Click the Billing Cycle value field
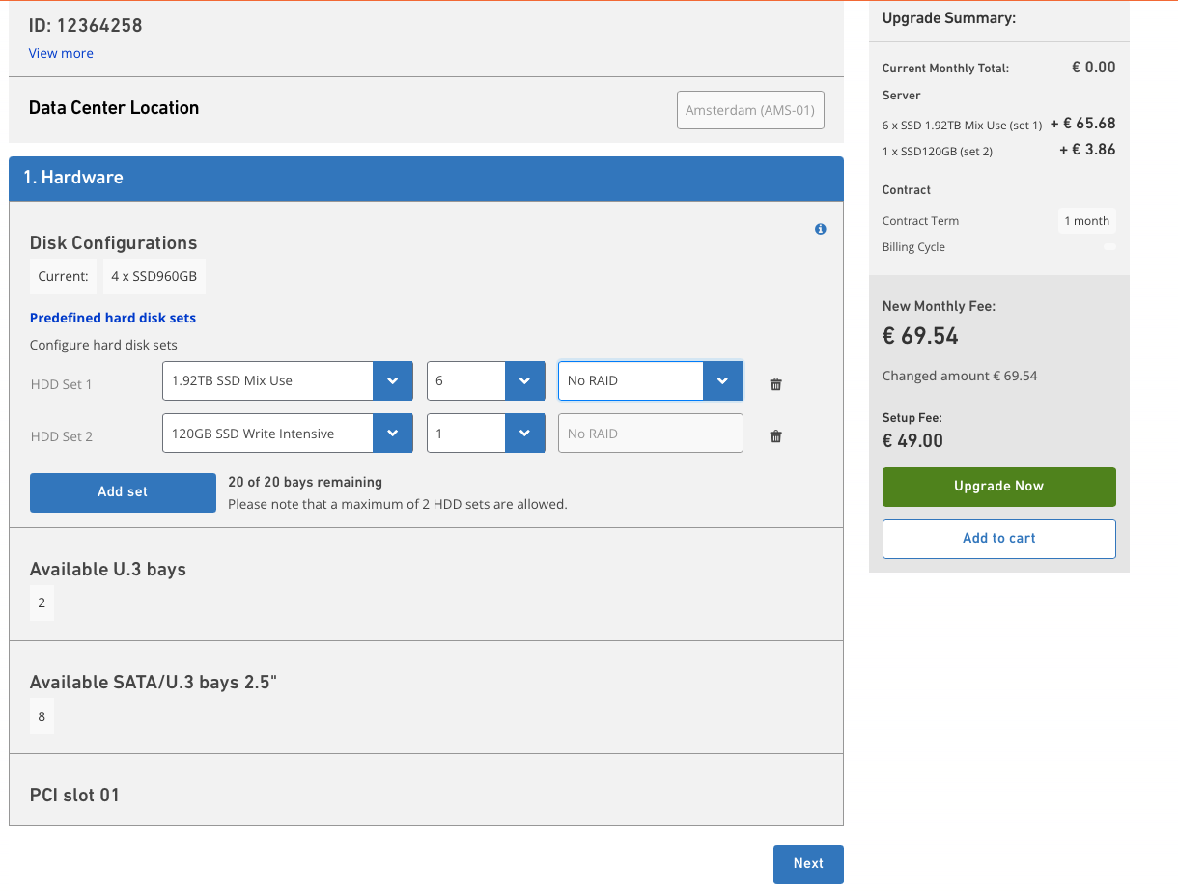 point(1109,247)
